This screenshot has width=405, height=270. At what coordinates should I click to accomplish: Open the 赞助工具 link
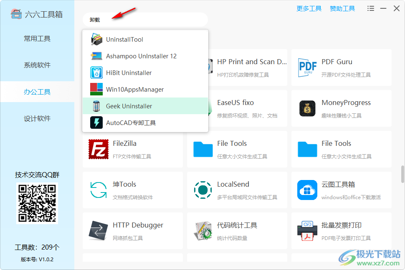pyautogui.click(x=342, y=8)
